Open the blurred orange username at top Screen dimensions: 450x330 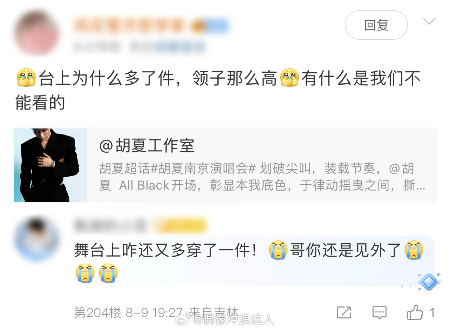point(129,26)
